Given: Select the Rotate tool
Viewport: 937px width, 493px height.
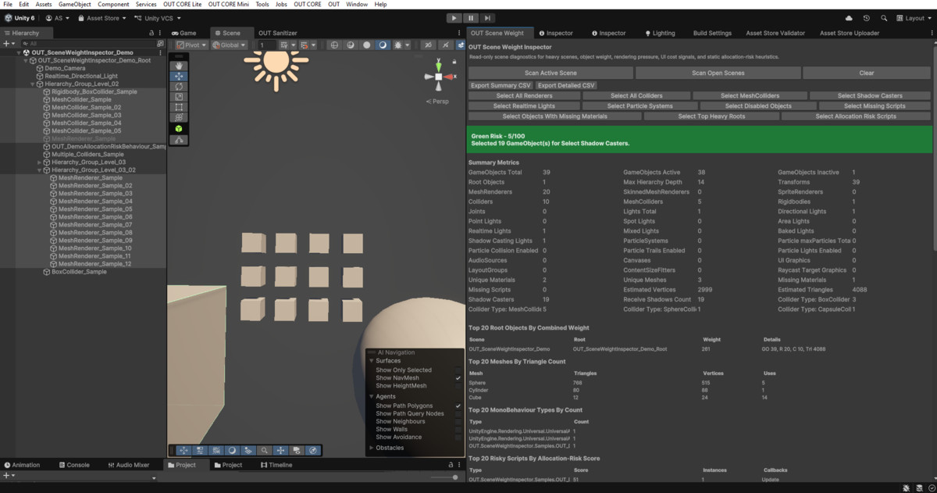Looking at the screenshot, I should [179, 87].
